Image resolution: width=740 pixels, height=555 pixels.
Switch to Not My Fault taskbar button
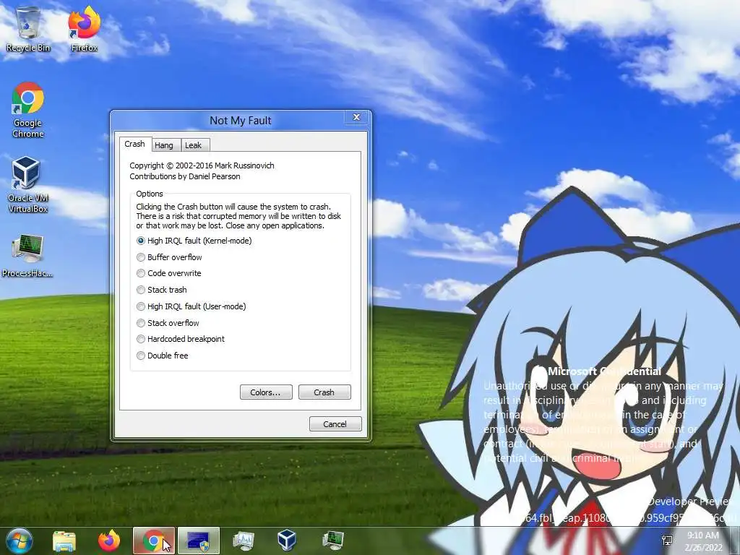point(198,541)
